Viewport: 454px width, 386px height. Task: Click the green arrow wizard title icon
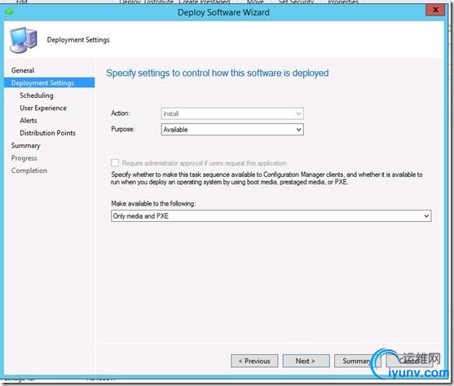coord(9,12)
